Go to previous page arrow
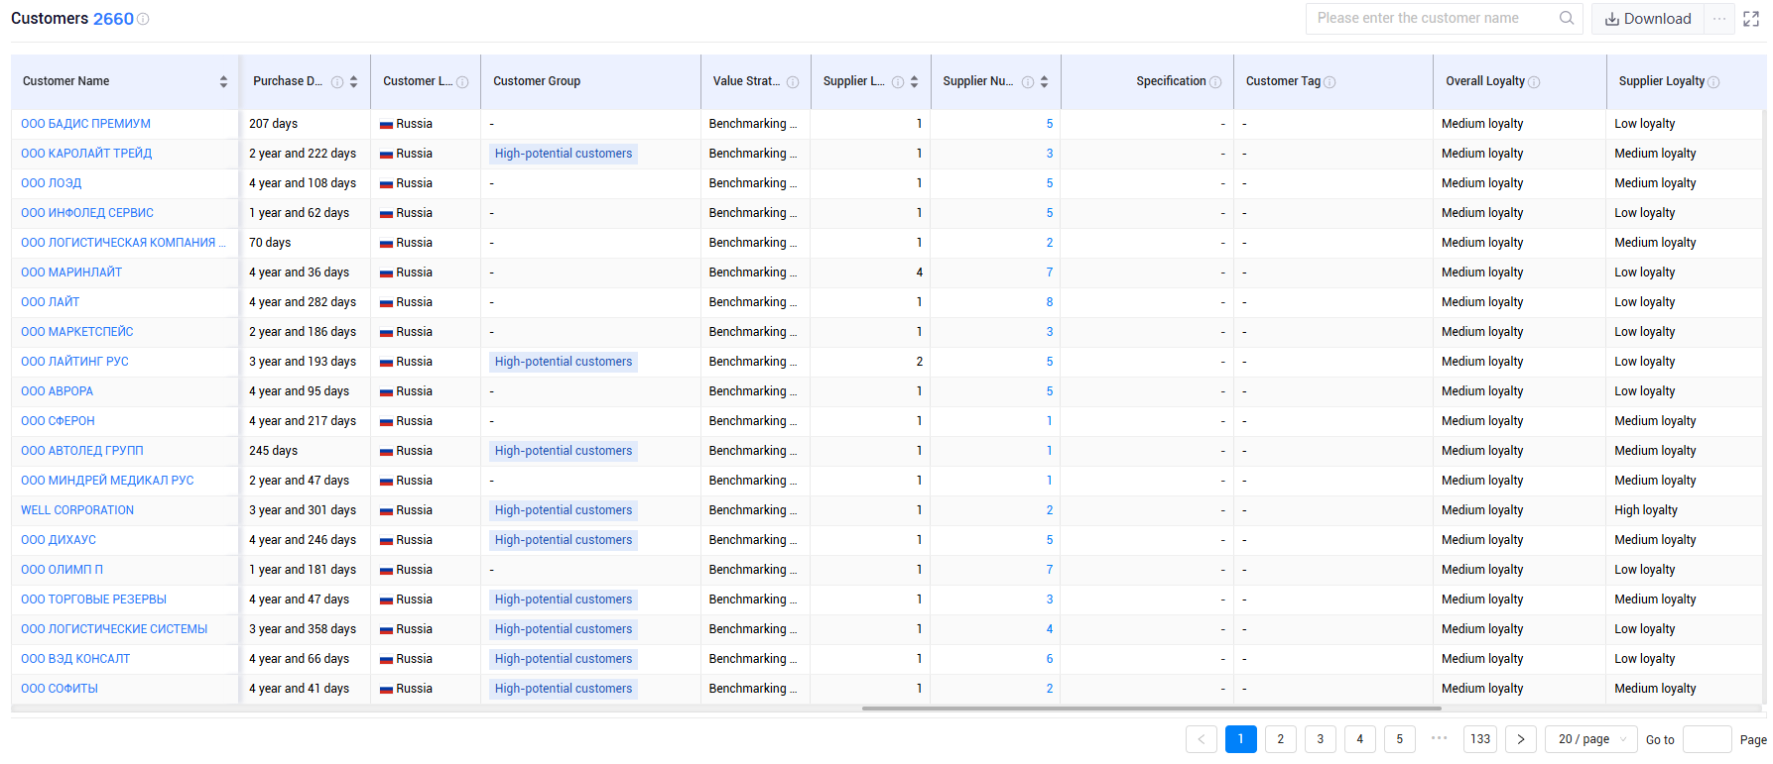1773x764 pixels. [x=1202, y=739]
